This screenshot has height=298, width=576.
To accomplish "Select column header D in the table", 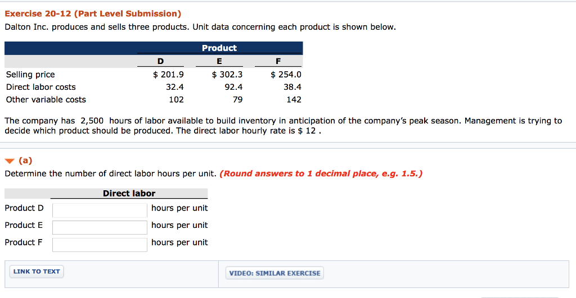I will click(161, 62).
